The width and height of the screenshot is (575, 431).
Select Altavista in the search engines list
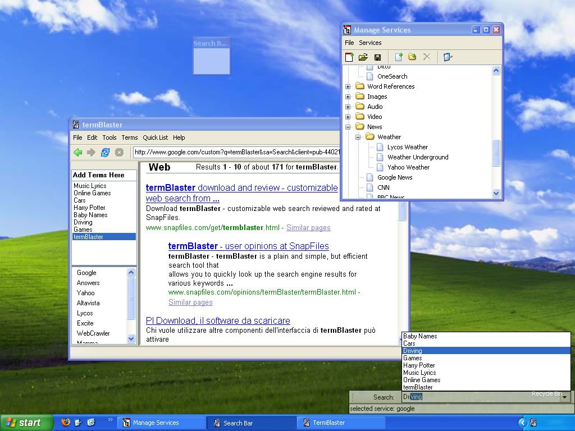[x=88, y=303]
